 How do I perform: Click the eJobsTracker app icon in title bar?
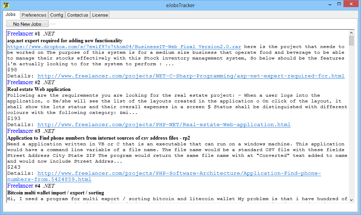6,5
